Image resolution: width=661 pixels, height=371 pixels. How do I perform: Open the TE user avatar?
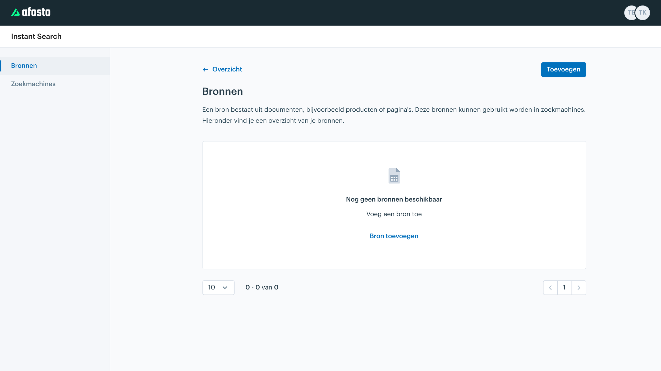[x=629, y=13]
